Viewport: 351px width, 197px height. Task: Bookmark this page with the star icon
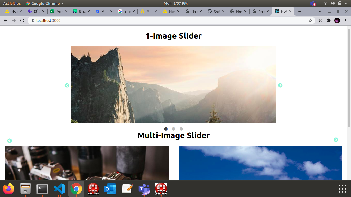point(310,21)
